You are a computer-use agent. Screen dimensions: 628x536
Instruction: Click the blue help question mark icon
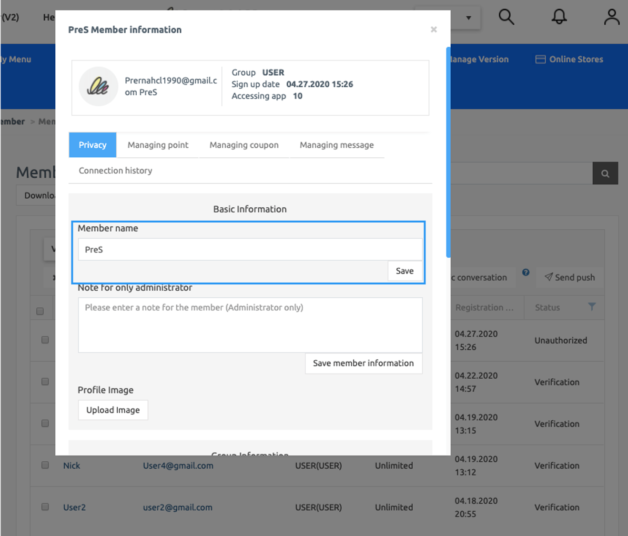(x=526, y=273)
